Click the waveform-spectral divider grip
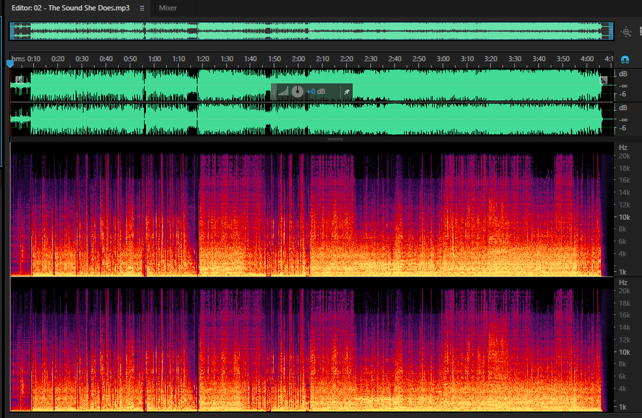 pos(335,140)
